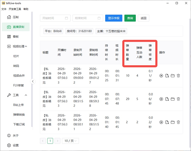Open file for the 29-danmaku recording
Viewport: 191px width, 151px height.
pyautogui.click(x=167, y=99)
